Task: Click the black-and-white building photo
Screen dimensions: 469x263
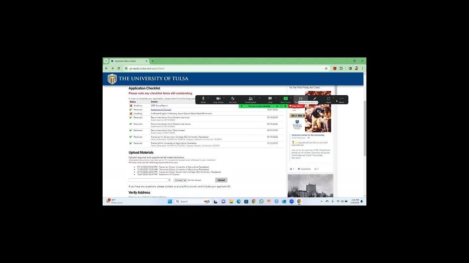Action: click(310, 186)
